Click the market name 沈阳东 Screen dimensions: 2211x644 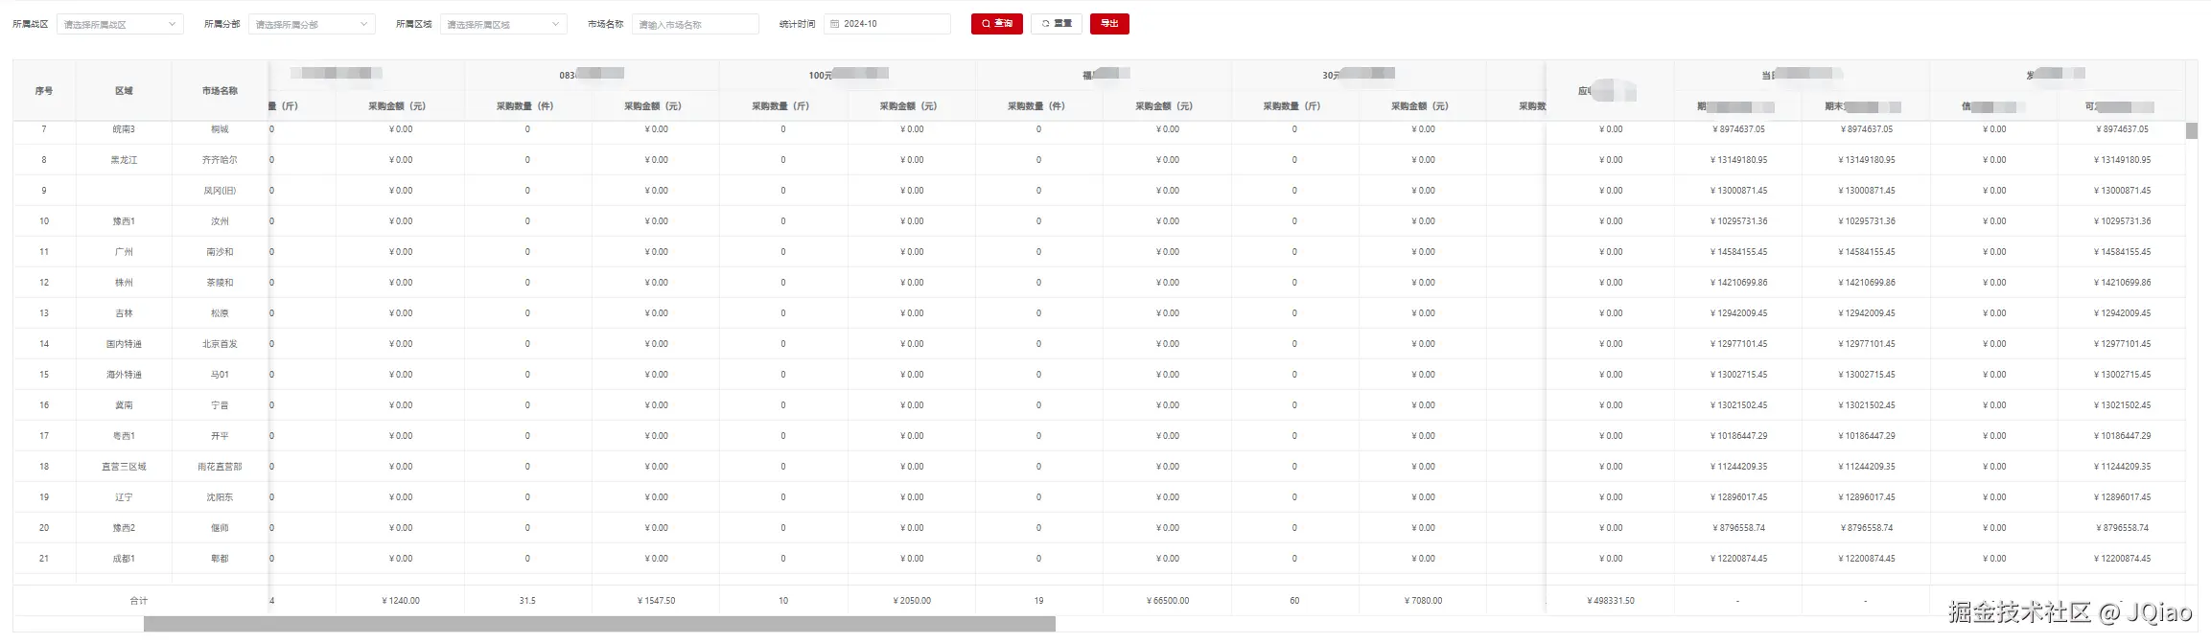(x=220, y=497)
